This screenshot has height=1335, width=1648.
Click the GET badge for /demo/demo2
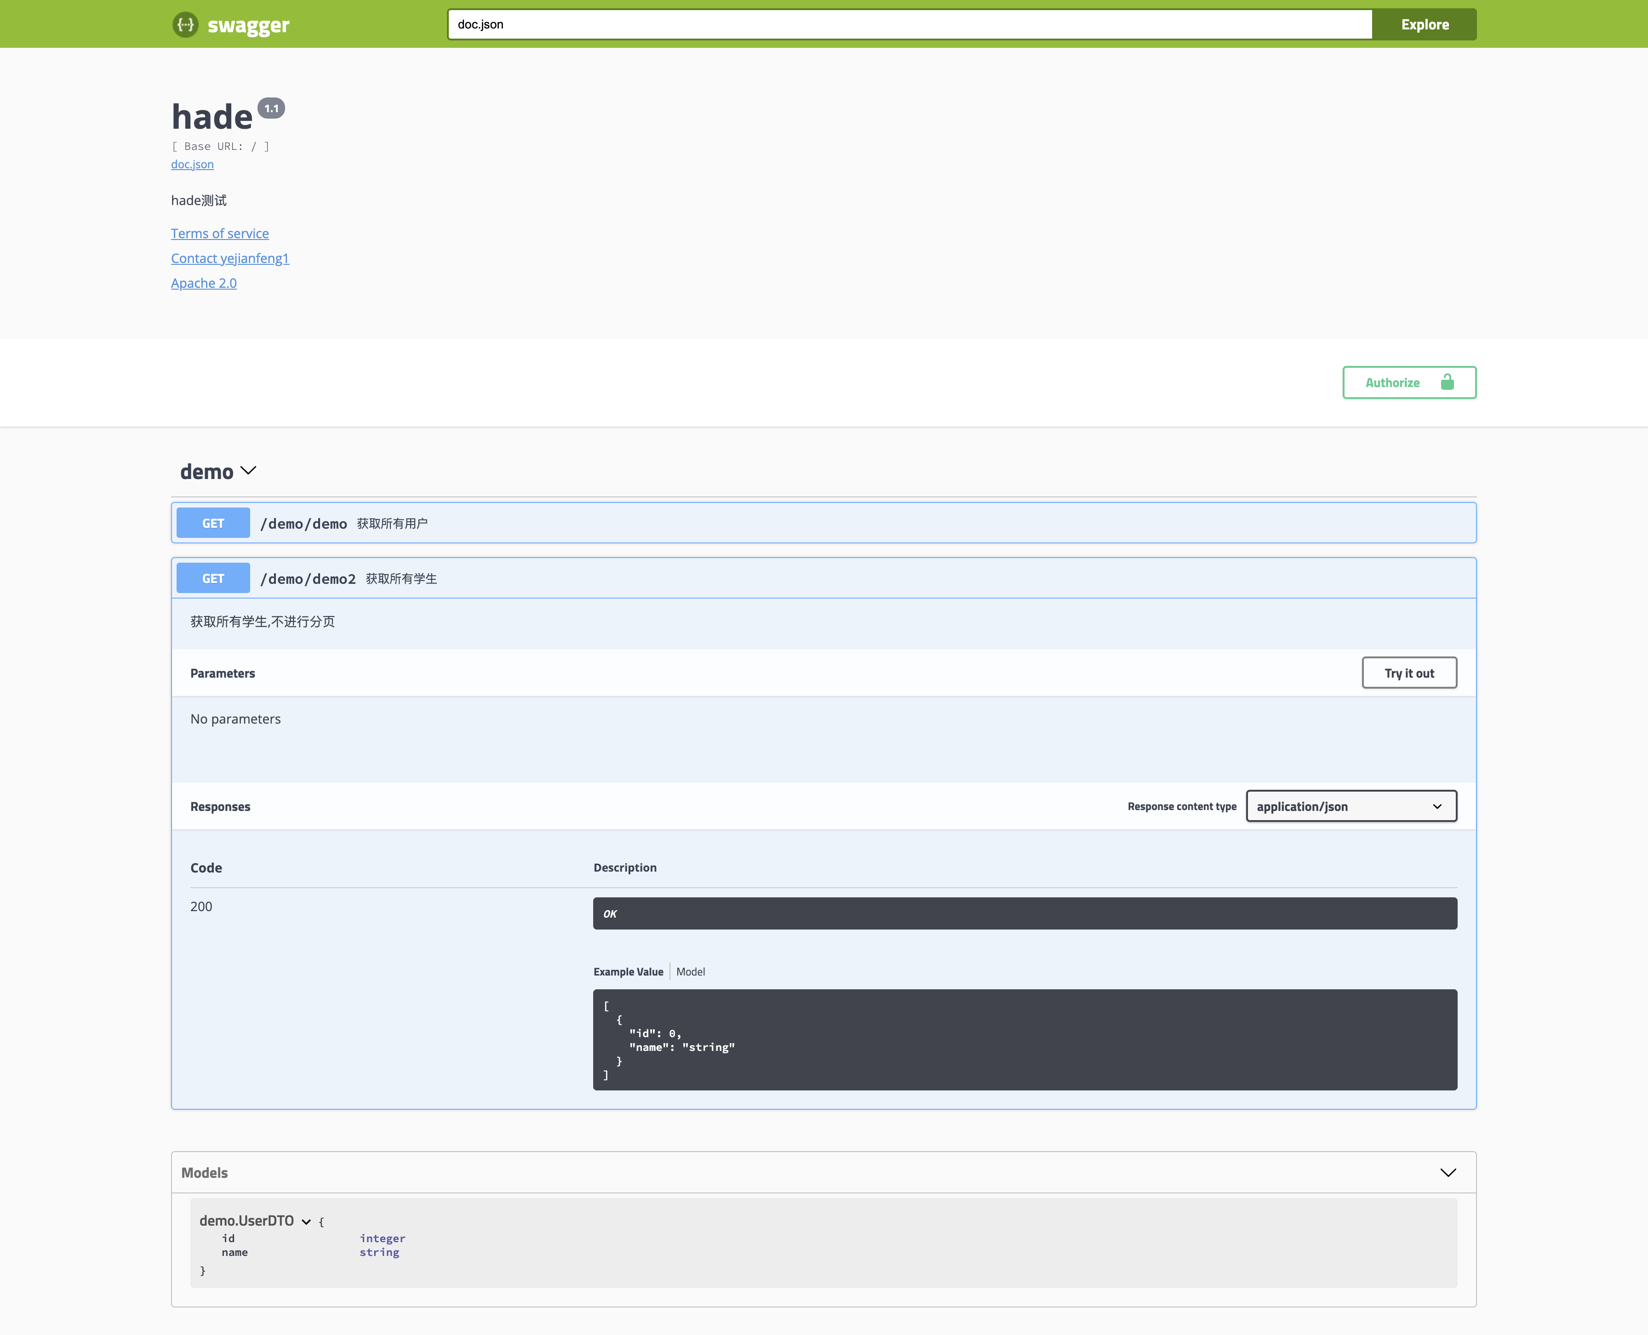213,578
